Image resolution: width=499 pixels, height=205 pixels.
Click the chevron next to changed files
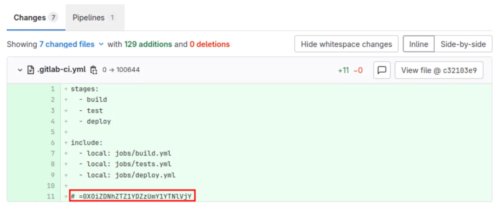click(101, 44)
